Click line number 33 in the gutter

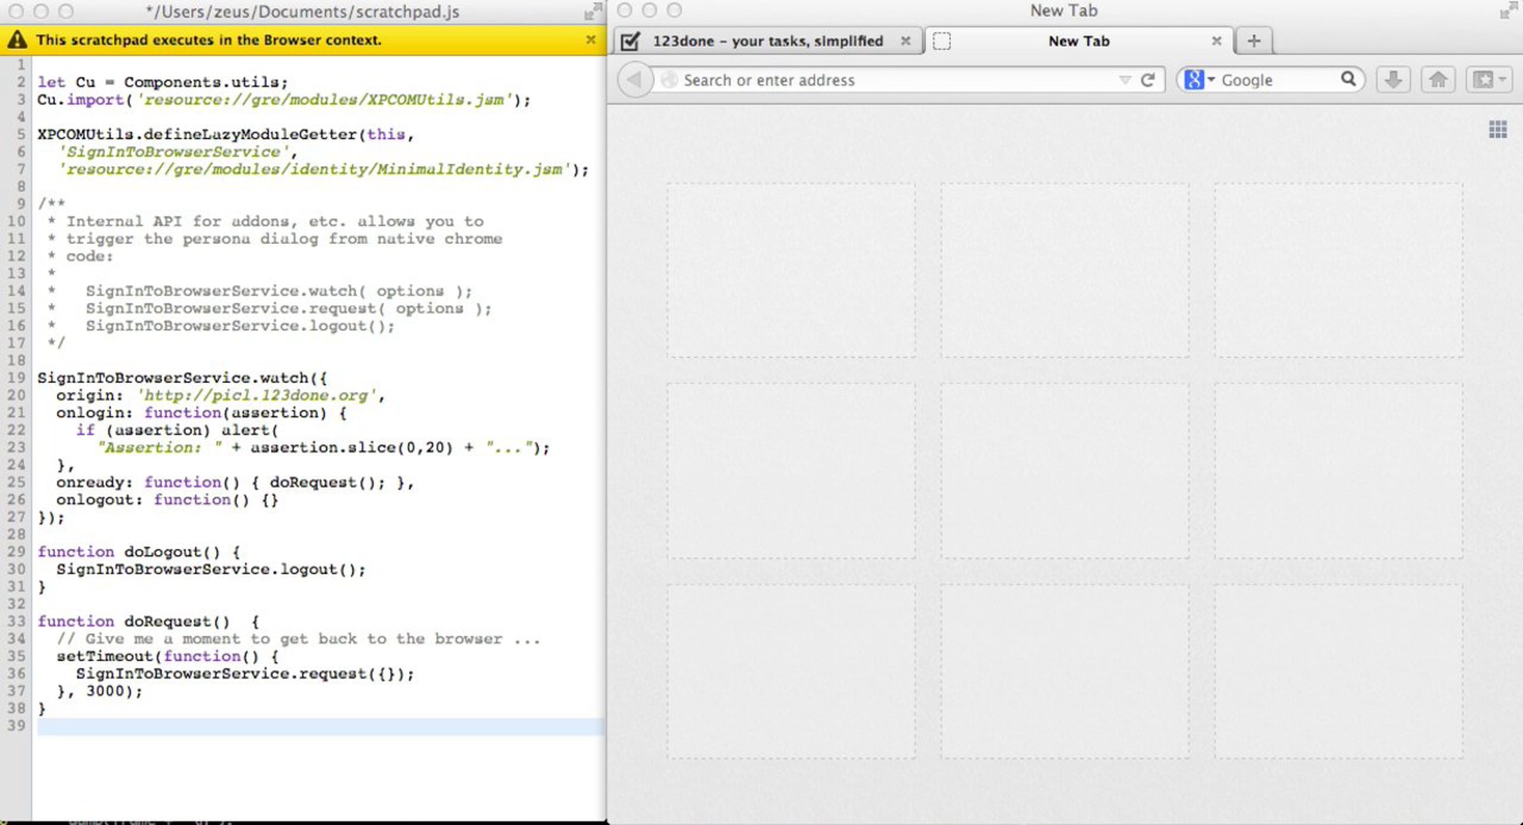(16, 621)
